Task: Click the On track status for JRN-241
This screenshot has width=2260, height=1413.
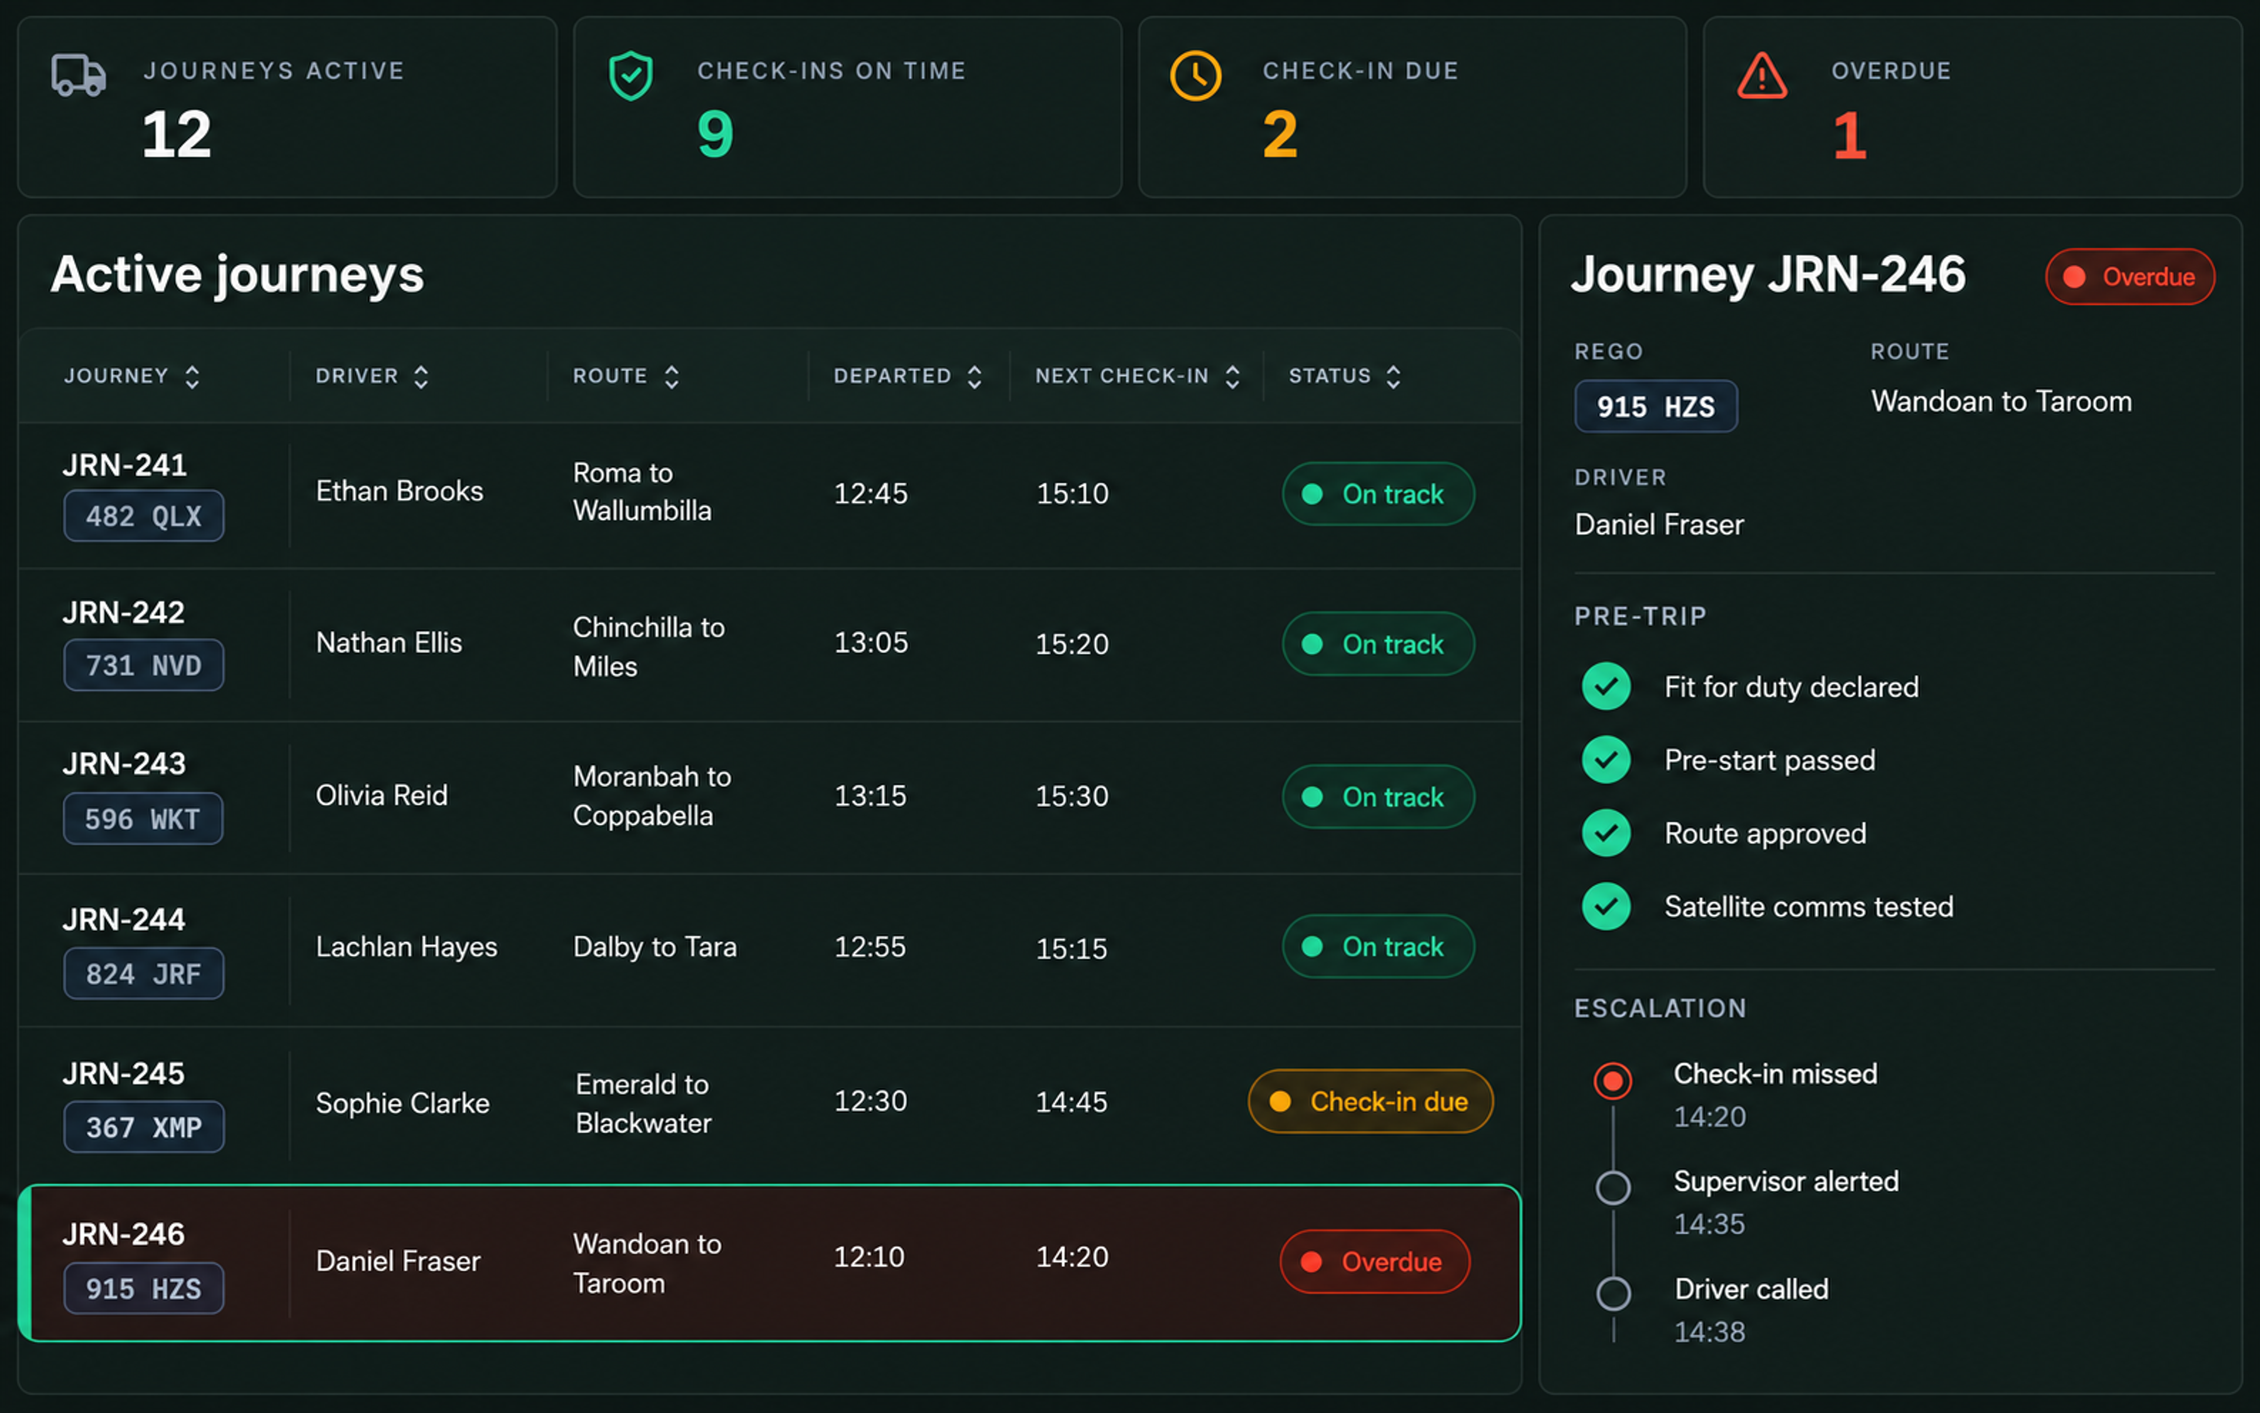Action: (1378, 494)
